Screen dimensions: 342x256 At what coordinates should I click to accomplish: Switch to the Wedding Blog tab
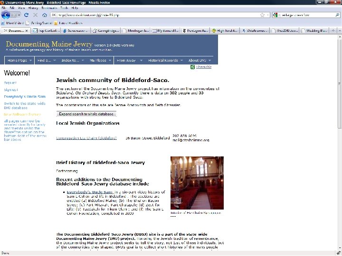click(314, 31)
